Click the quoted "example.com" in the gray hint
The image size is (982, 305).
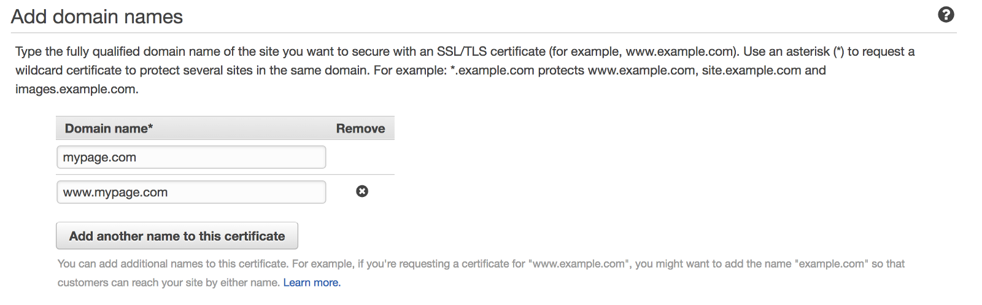(831, 264)
